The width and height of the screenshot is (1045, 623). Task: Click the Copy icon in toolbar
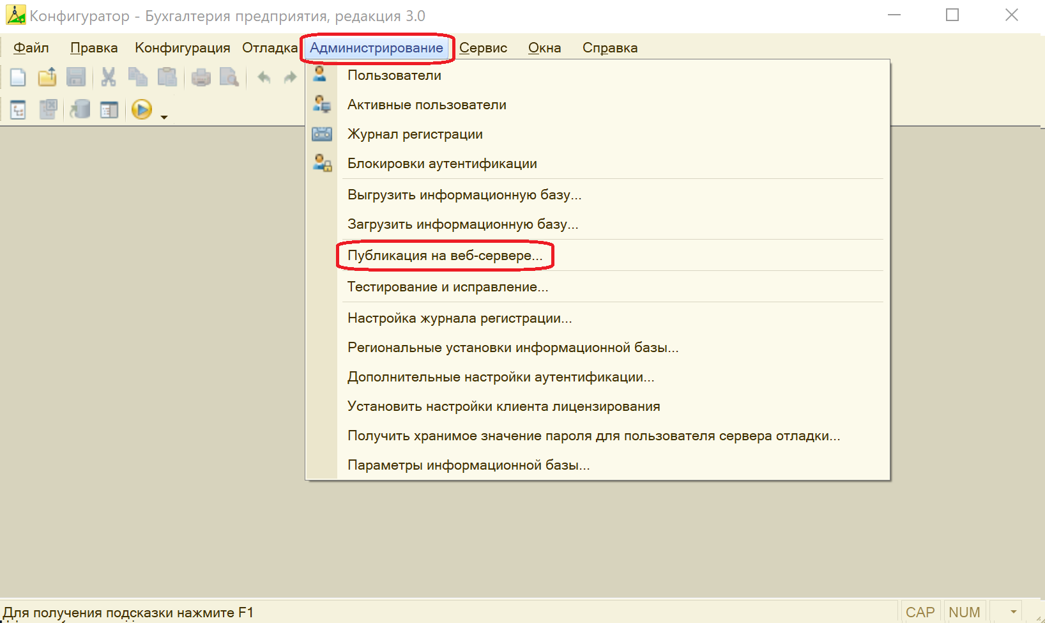point(137,77)
